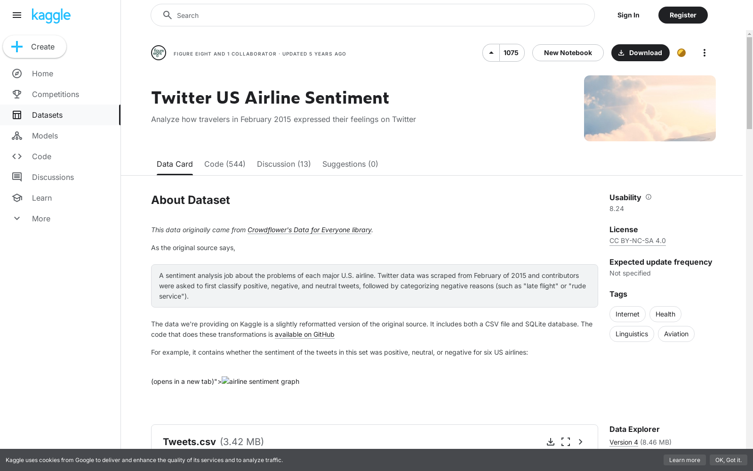Open the CC BY-NC-SA 4.0 license link
This screenshot has height=471, width=753.
pyautogui.click(x=637, y=241)
